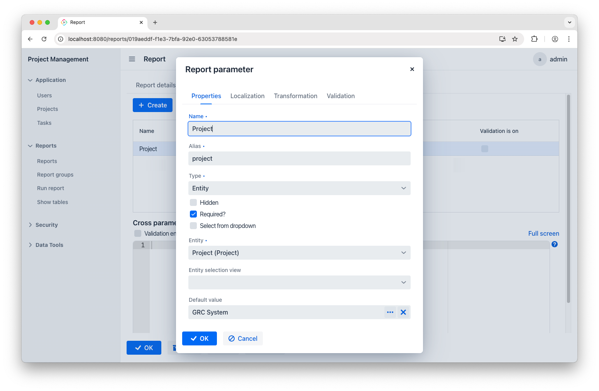The image size is (599, 391).
Task: Uncheck the Required? checkbox
Action: [193, 214]
